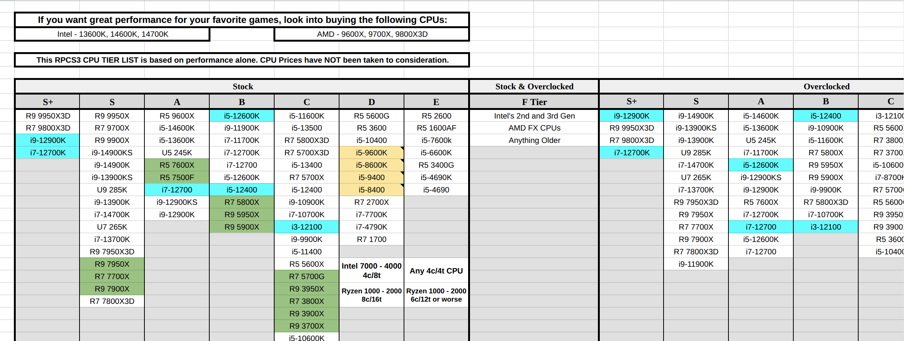The height and width of the screenshot is (341, 904).
Task: Click Intel's 2nd and 3rd Gen cell
Action: point(534,116)
